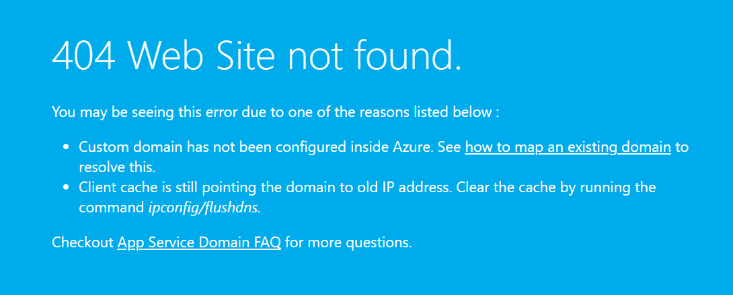Click the 'resolve this.' text
This screenshot has width=733, height=295.
click(x=116, y=167)
